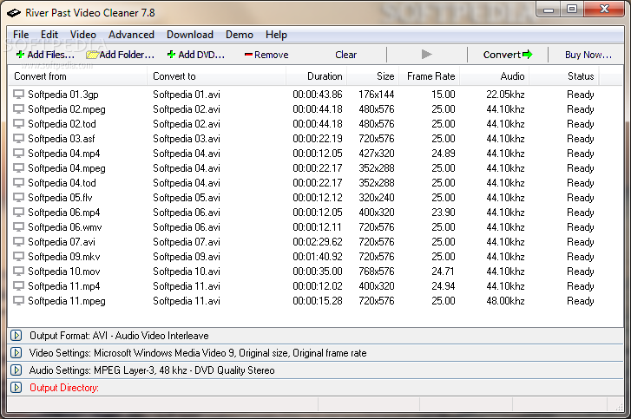Maximize the River Past Video Cleaner window

[571, 9]
